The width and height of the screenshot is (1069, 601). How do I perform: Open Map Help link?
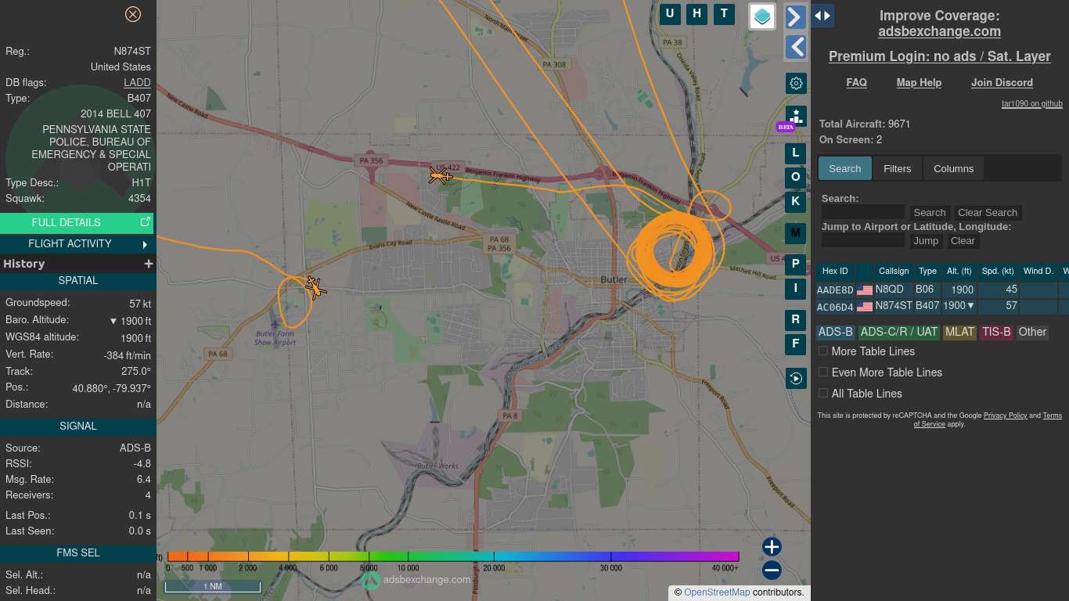pos(919,82)
